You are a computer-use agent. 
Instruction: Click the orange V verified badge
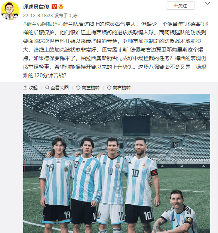[x=54, y=7]
